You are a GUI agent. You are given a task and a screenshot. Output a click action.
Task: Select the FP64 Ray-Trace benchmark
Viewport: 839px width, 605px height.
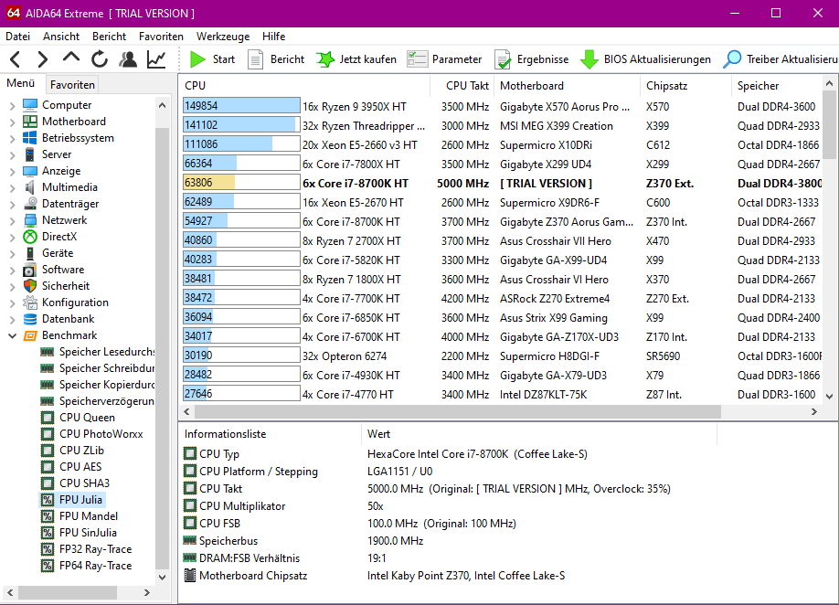coord(95,566)
